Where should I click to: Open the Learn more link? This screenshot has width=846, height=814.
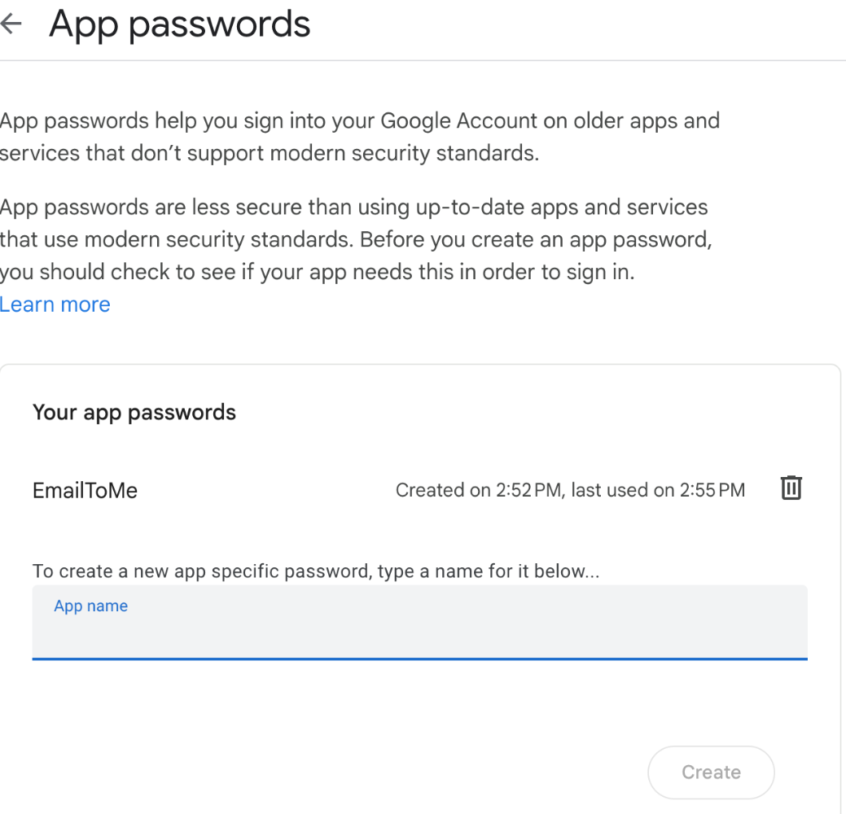(55, 305)
